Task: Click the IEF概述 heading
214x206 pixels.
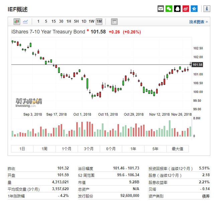Action: [x=18, y=9]
